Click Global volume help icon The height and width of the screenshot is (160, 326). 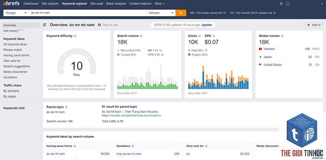[282, 36]
